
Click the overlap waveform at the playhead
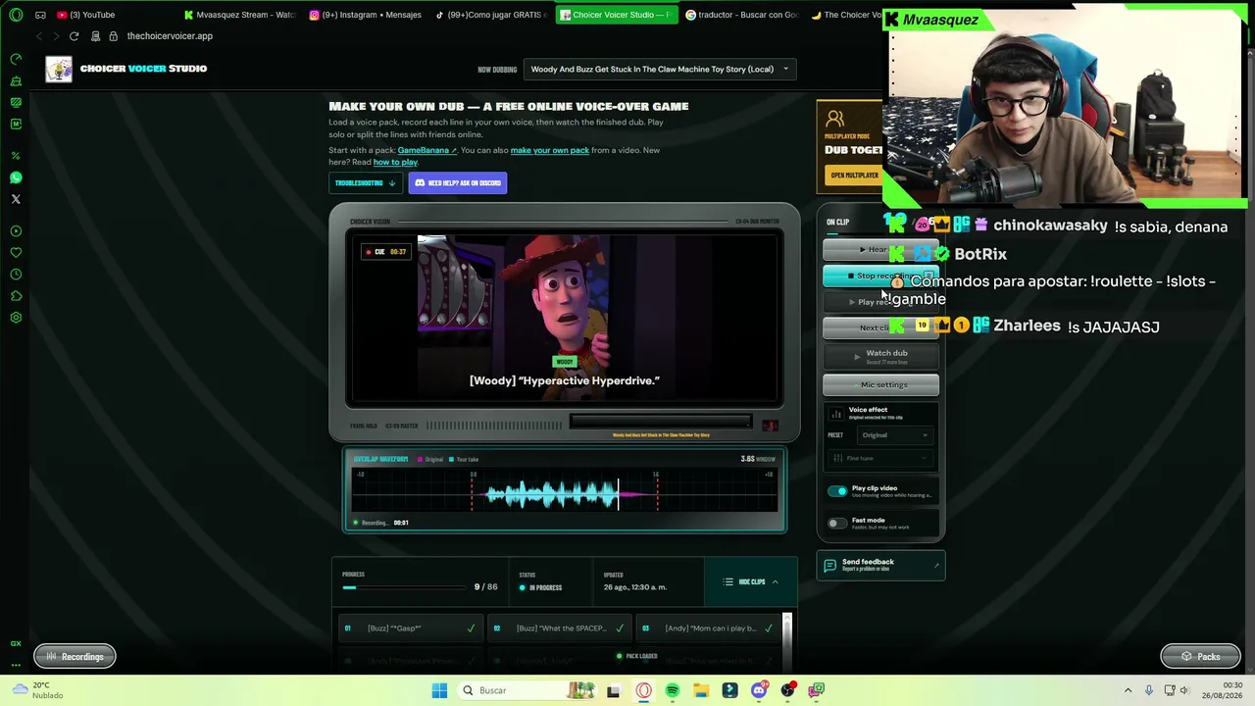(x=618, y=495)
